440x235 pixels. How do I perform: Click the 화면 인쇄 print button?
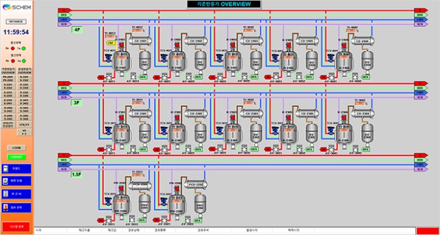click(16, 181)
